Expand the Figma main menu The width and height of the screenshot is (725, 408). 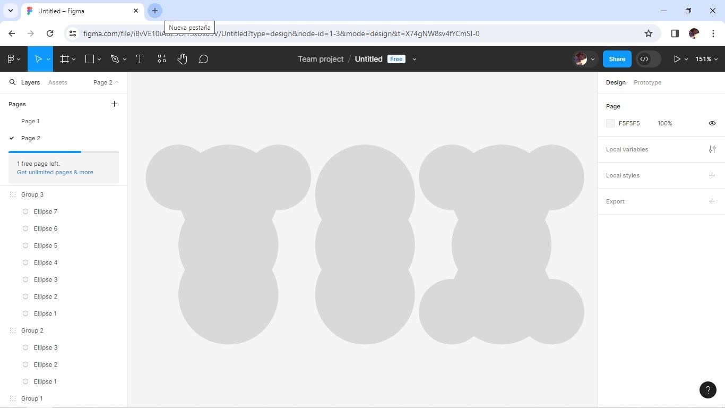coord(13,59)
